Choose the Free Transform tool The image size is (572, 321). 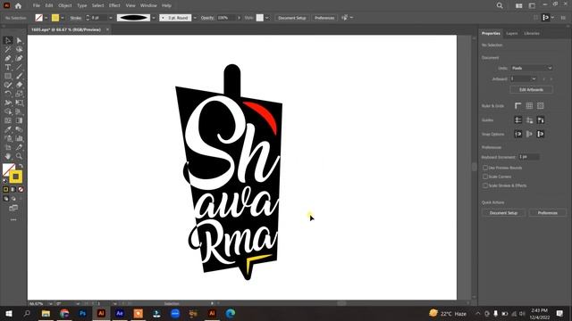(19, 103)
